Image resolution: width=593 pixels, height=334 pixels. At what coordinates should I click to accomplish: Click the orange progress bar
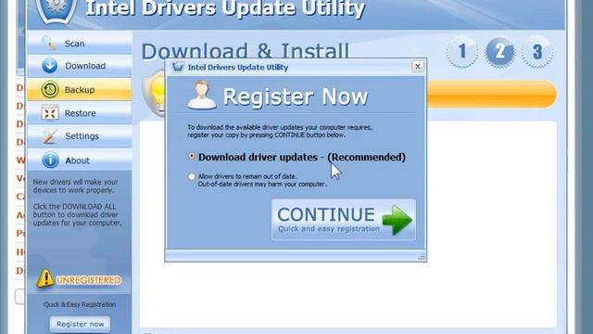(x=492, y=94)
